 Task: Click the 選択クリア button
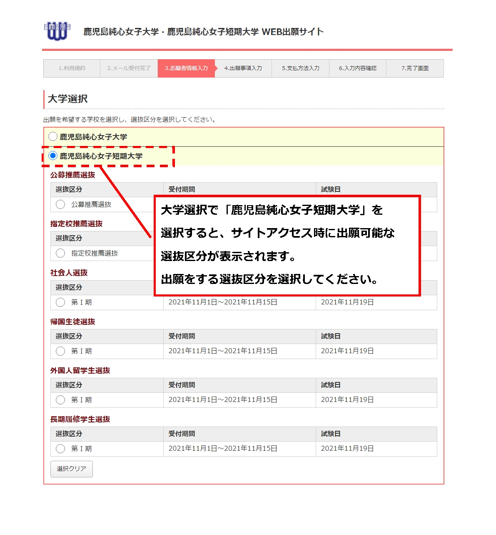[72, 469]
